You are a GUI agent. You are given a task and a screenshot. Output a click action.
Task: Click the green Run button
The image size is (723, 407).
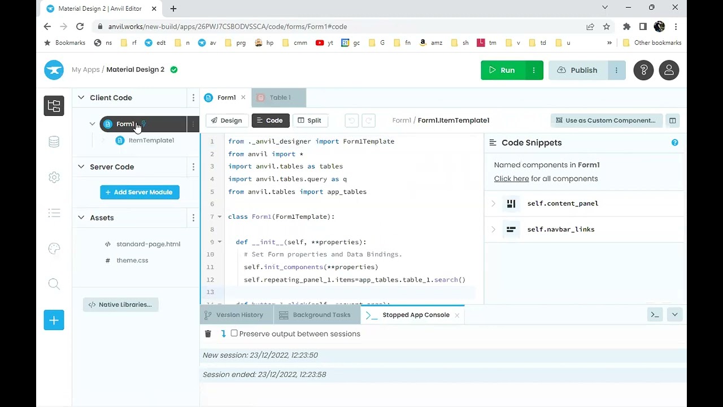503,70
